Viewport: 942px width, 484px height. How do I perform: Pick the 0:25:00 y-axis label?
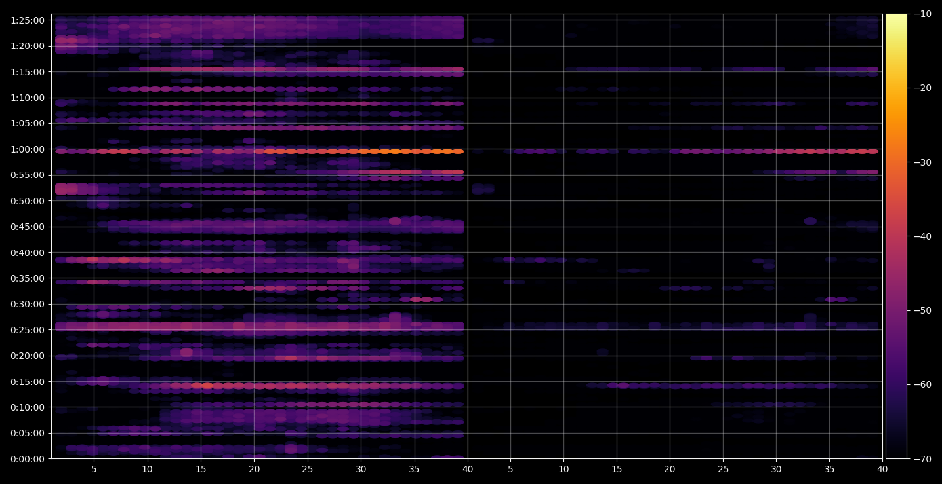[28, 329]
